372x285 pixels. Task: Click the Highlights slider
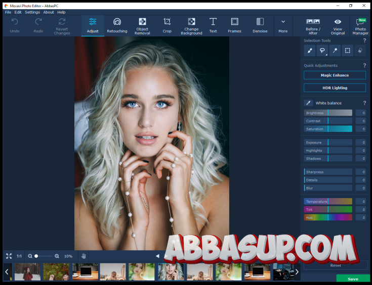328,151
